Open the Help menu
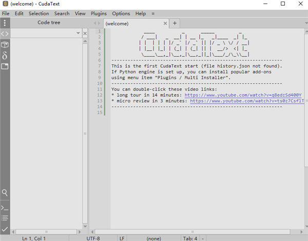Image resolution: width=308 pixels, height=241 pixels. [141, 13]
